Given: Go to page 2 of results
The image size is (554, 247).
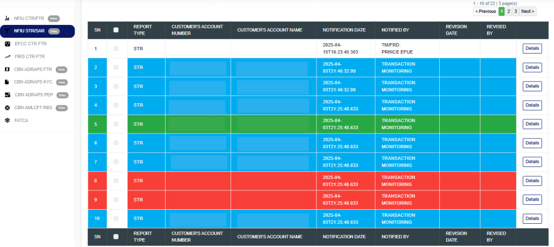Looking at the screenshot, I should click(509, 11).
